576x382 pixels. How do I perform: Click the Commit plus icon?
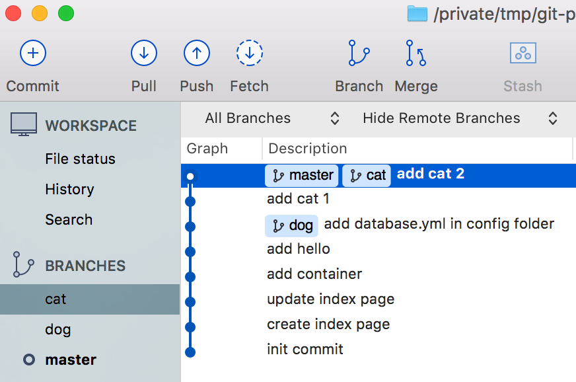tap(32, 53)
